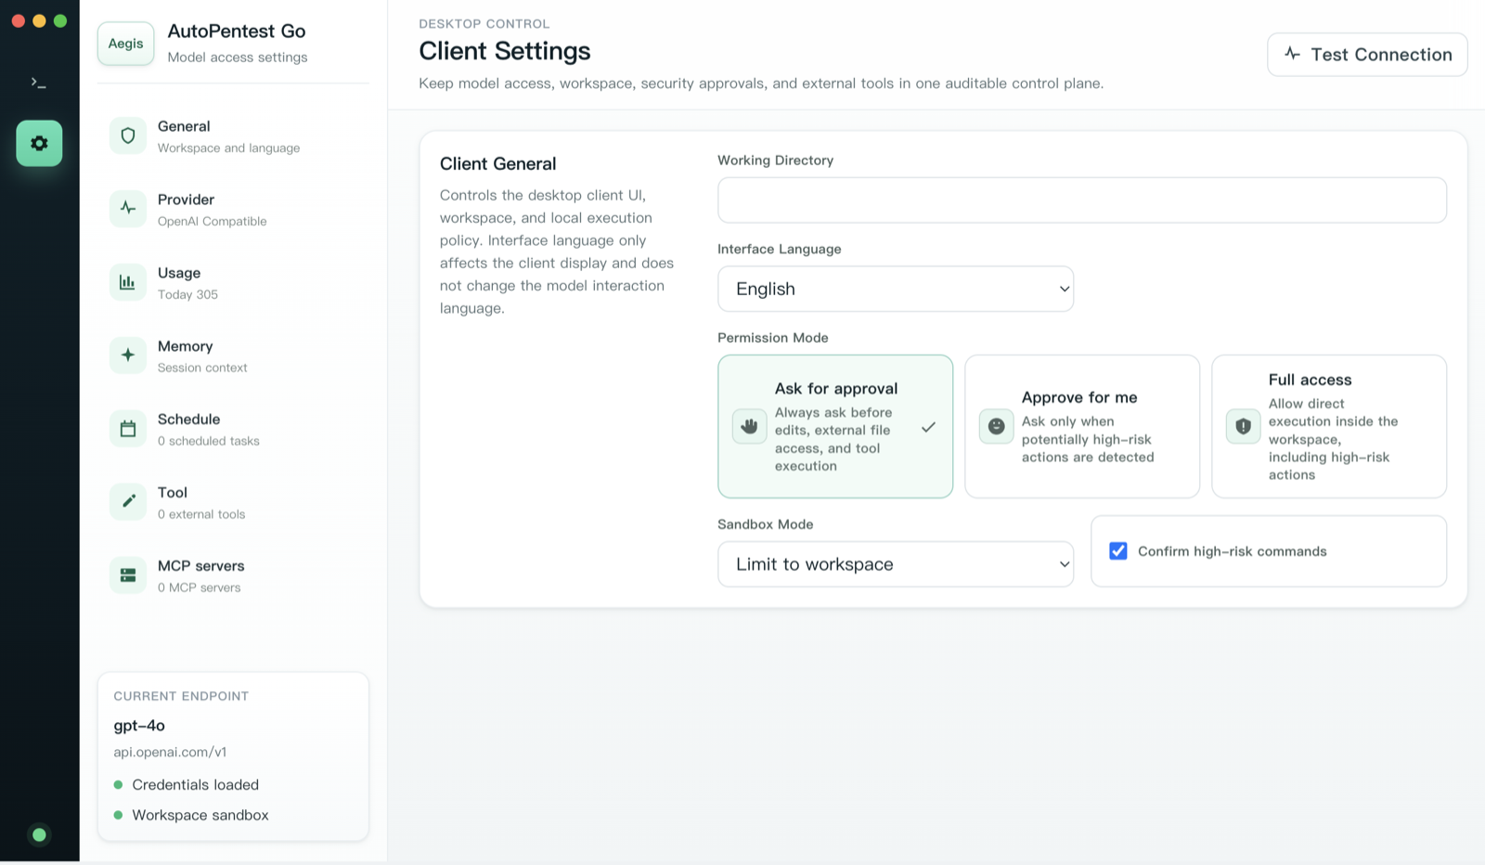Click the bar chart icon next to Usage

pyautogui.click(x=128, y=282)
